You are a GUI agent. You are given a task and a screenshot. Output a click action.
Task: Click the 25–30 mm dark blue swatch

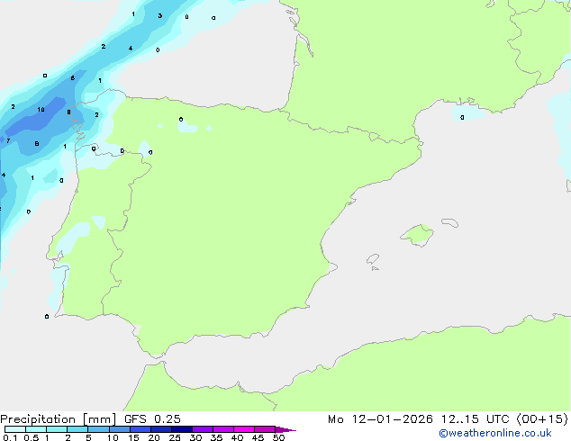(x=182, y=429)
